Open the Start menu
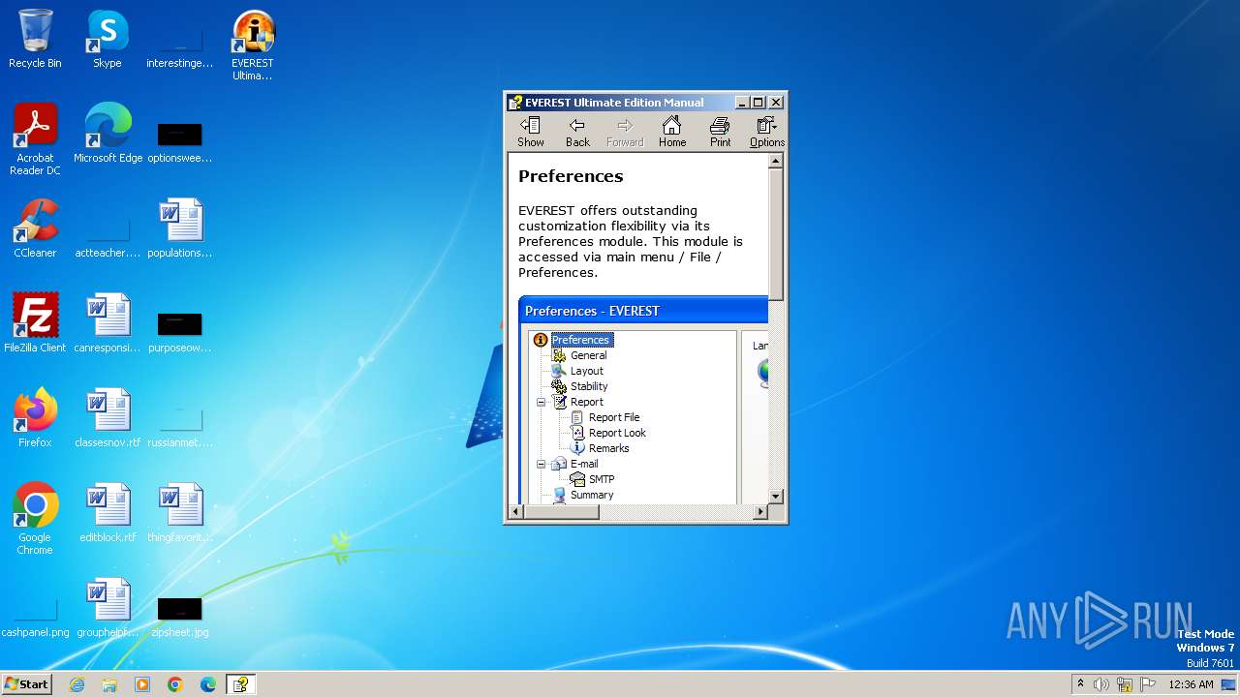 click(26, 683)
